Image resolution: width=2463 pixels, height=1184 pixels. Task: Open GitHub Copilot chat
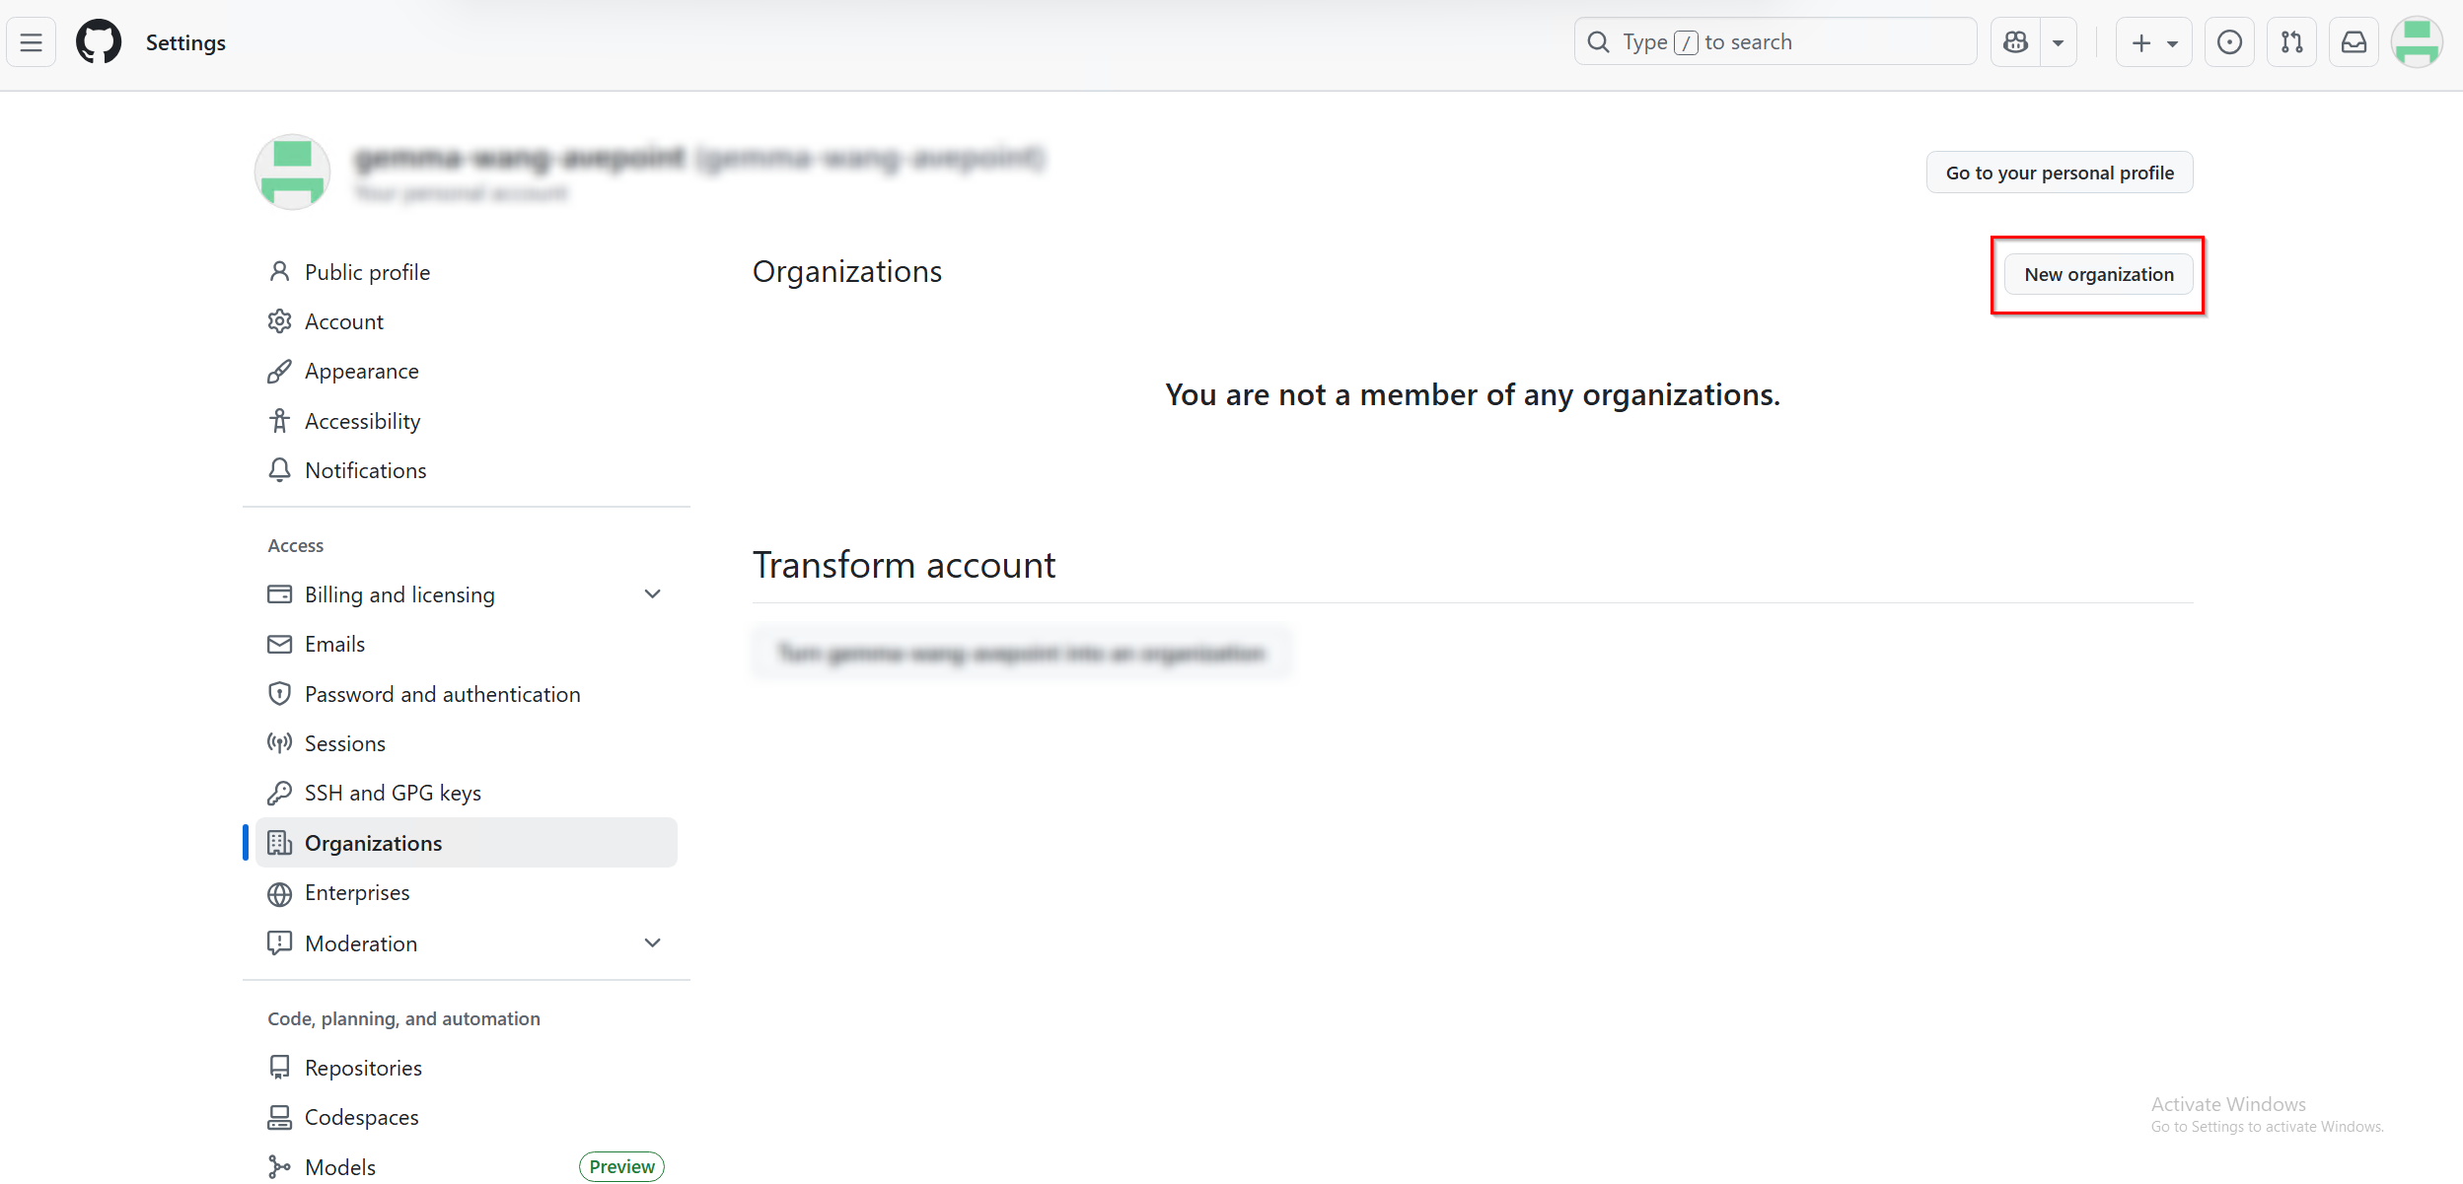point(2015,41)
